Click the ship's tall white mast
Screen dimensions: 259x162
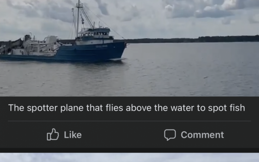[78, 19]
